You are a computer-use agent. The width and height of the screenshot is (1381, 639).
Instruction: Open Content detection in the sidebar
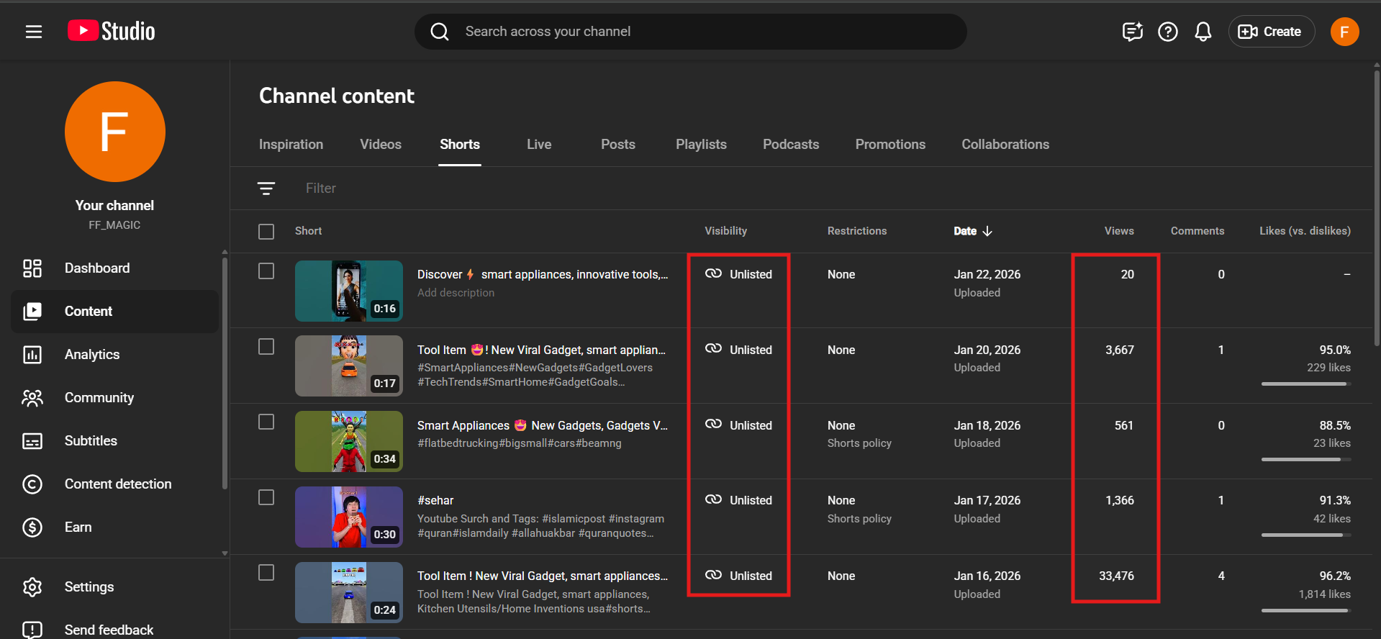118,484
